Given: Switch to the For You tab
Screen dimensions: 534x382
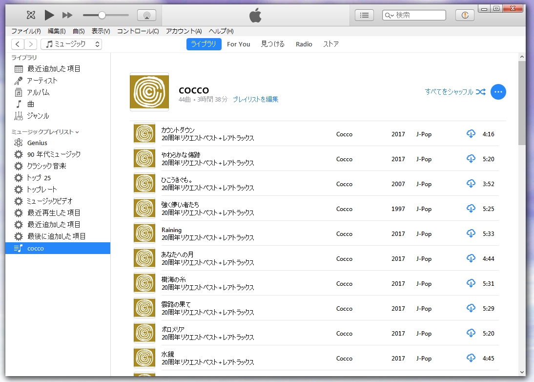Looking at the screenshot, I should (x=238, y=44).
